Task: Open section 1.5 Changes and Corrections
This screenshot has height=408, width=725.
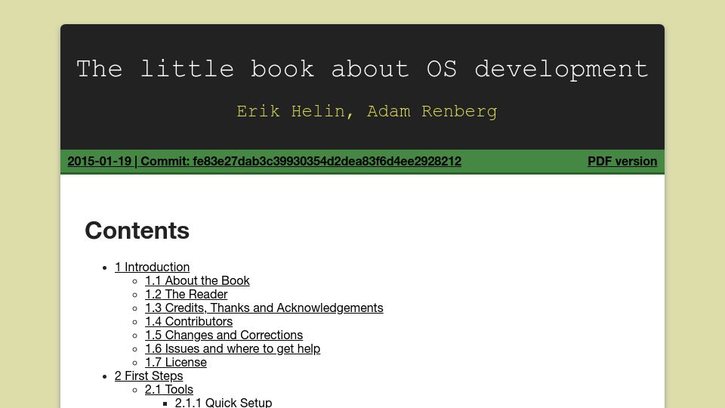Action: pyautogui.click(x=224, y=335)
